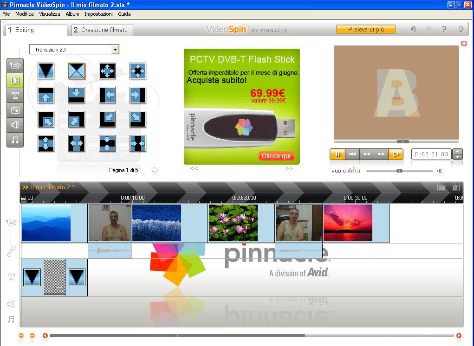Select the transitions album section icon
Image resolution: width=474 pixels, height=346 pixels.
[x=15, y=80]
